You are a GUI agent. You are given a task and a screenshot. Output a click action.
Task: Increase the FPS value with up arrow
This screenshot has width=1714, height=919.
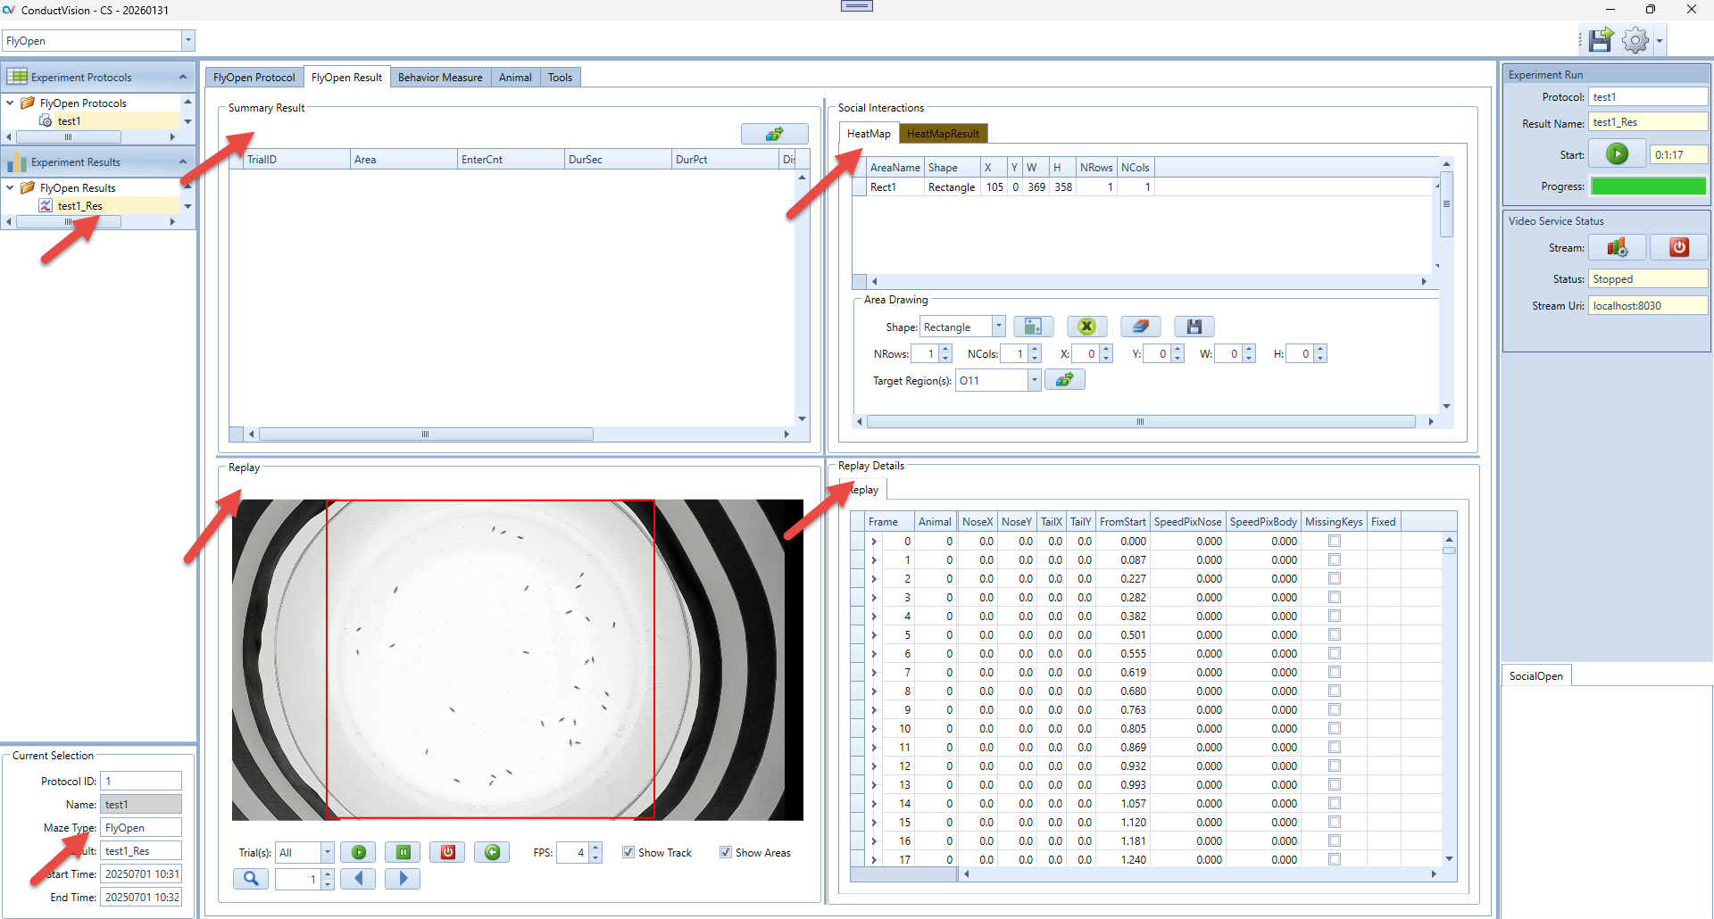595,847
